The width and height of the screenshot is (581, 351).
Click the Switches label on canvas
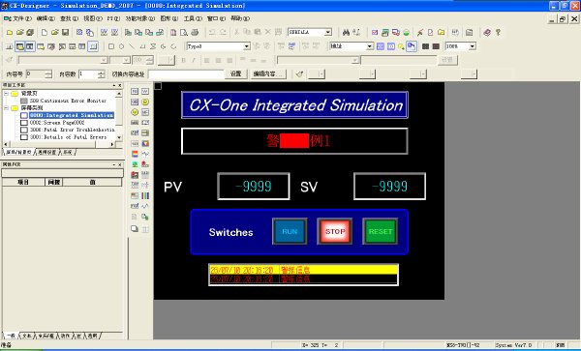click(x=230, y=232)
